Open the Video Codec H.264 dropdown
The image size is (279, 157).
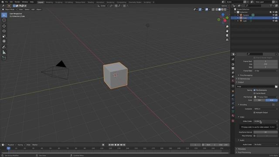coord(265,121)
